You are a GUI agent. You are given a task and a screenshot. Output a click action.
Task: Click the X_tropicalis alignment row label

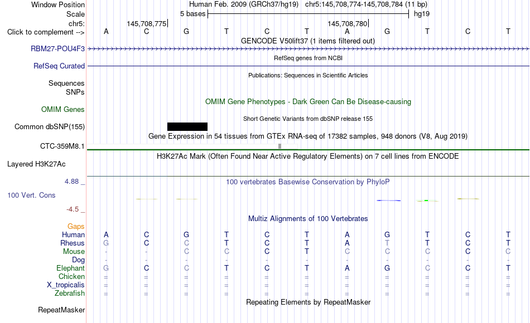[x=66, y=285]
